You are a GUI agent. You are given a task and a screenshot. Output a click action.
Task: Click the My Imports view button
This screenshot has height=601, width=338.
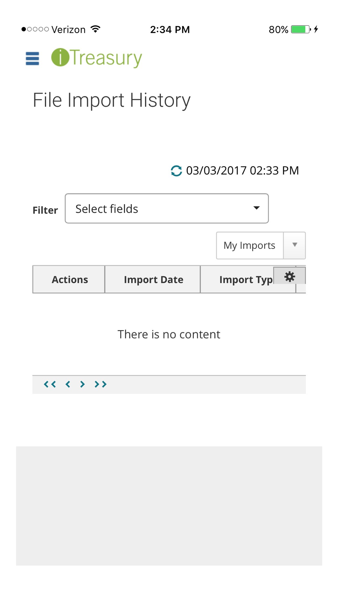pyautogui.click(x=250, y=245)
